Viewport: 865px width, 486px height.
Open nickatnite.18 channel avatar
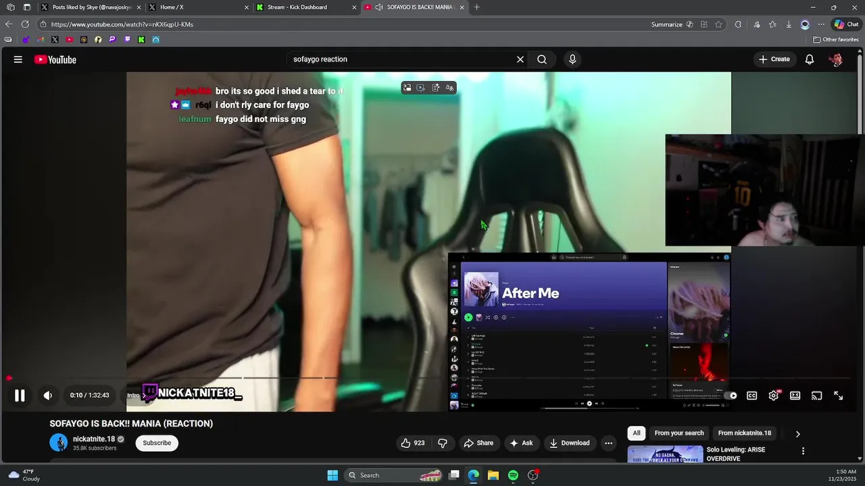pos(59,443)
